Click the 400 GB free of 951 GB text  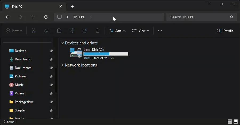99,58
